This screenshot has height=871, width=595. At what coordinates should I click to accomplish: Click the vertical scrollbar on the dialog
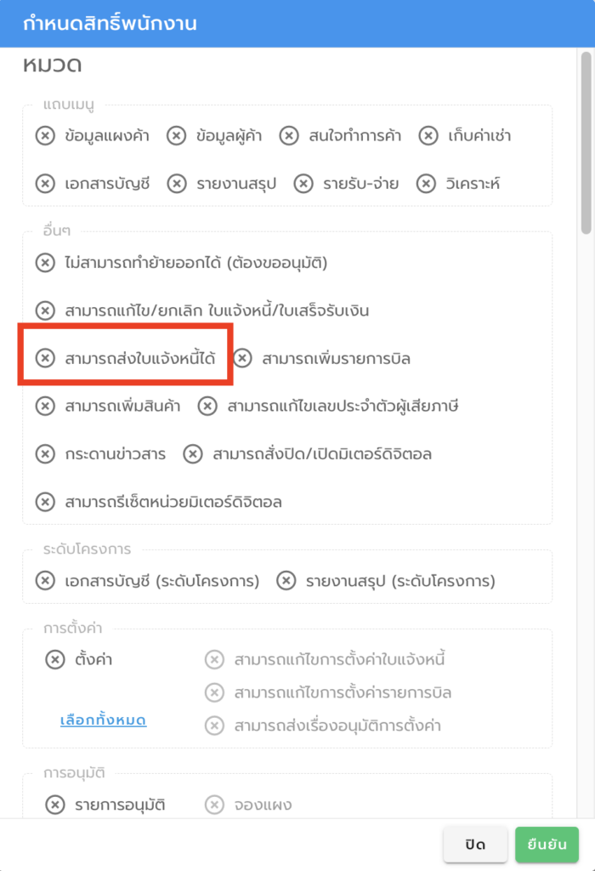click(x=586, y=145)
